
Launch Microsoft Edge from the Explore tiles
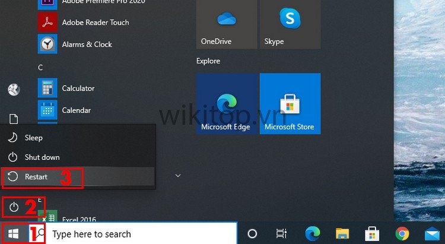[227, 104]
